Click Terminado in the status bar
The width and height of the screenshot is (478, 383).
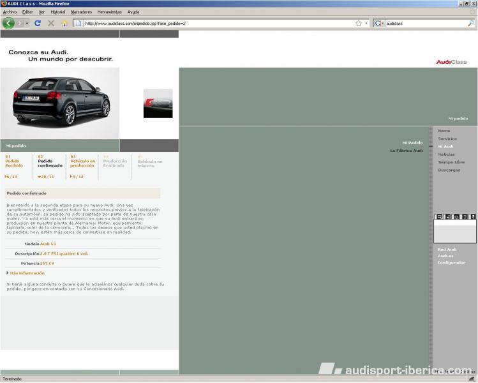12,379
